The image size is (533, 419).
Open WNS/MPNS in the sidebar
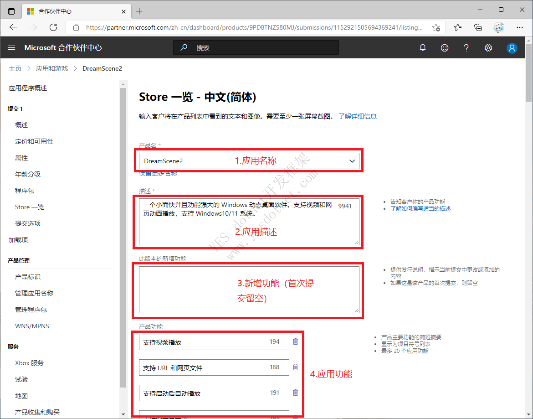point(32,326)
